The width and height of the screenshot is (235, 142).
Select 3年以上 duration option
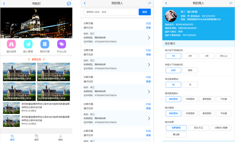click(224, 56)
